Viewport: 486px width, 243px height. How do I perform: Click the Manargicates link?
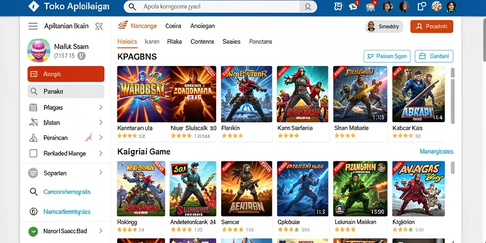click(437, 151)
